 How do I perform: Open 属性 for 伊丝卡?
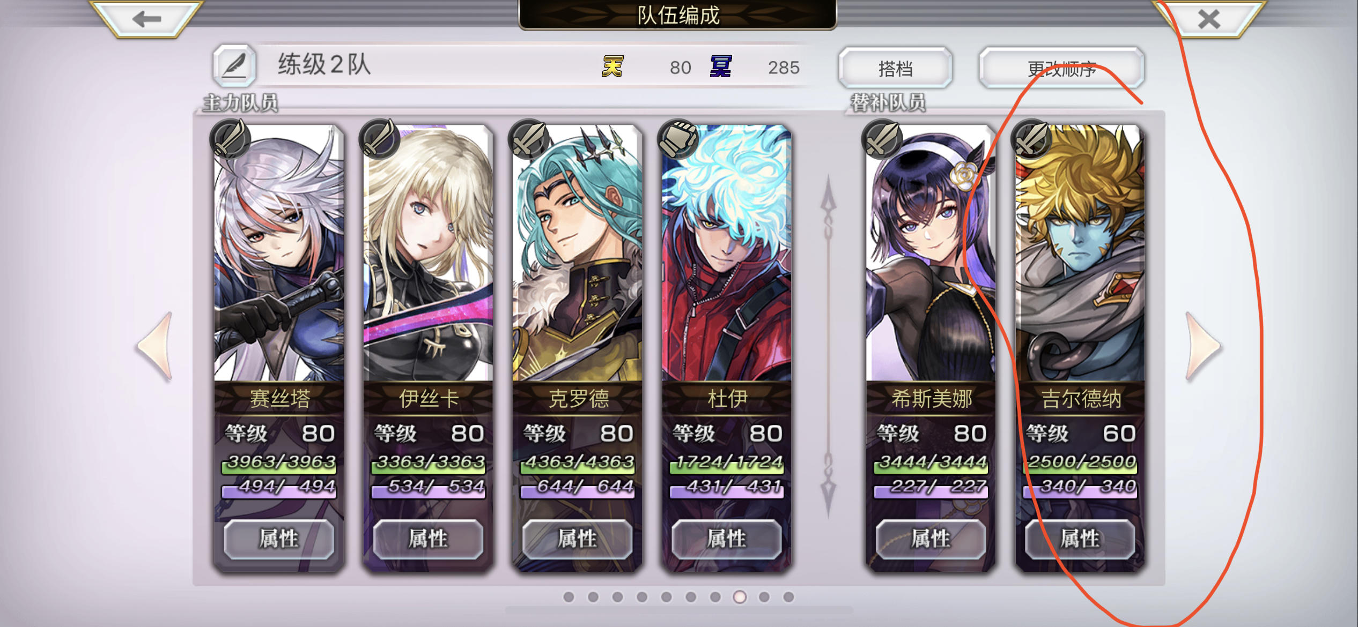[x=428, y=539]
